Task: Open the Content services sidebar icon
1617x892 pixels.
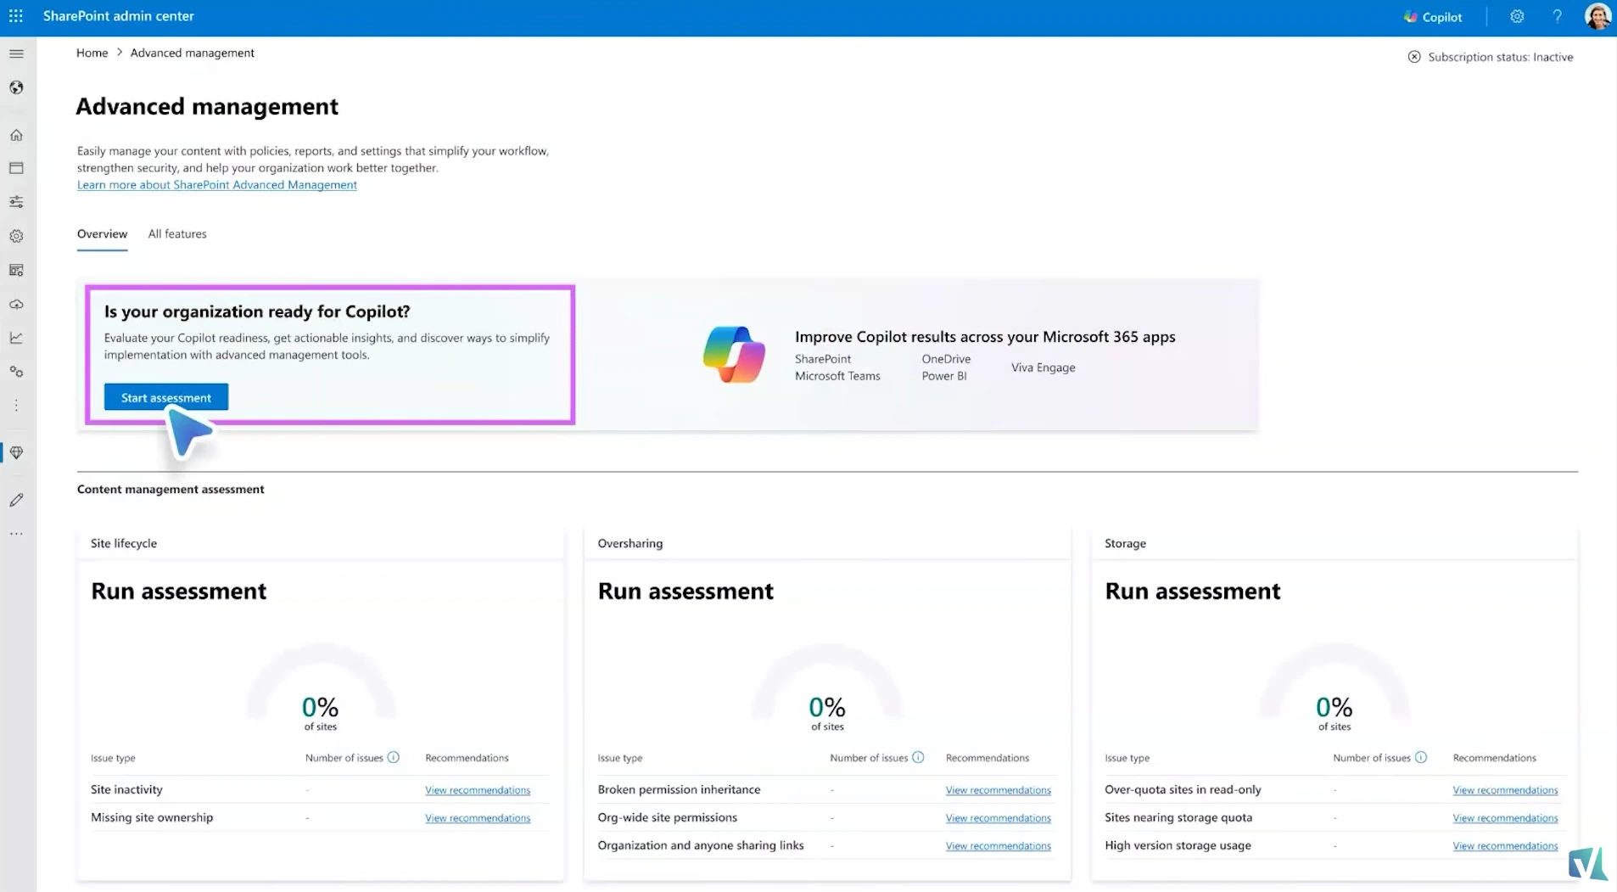Action: [x=16, y=270]
